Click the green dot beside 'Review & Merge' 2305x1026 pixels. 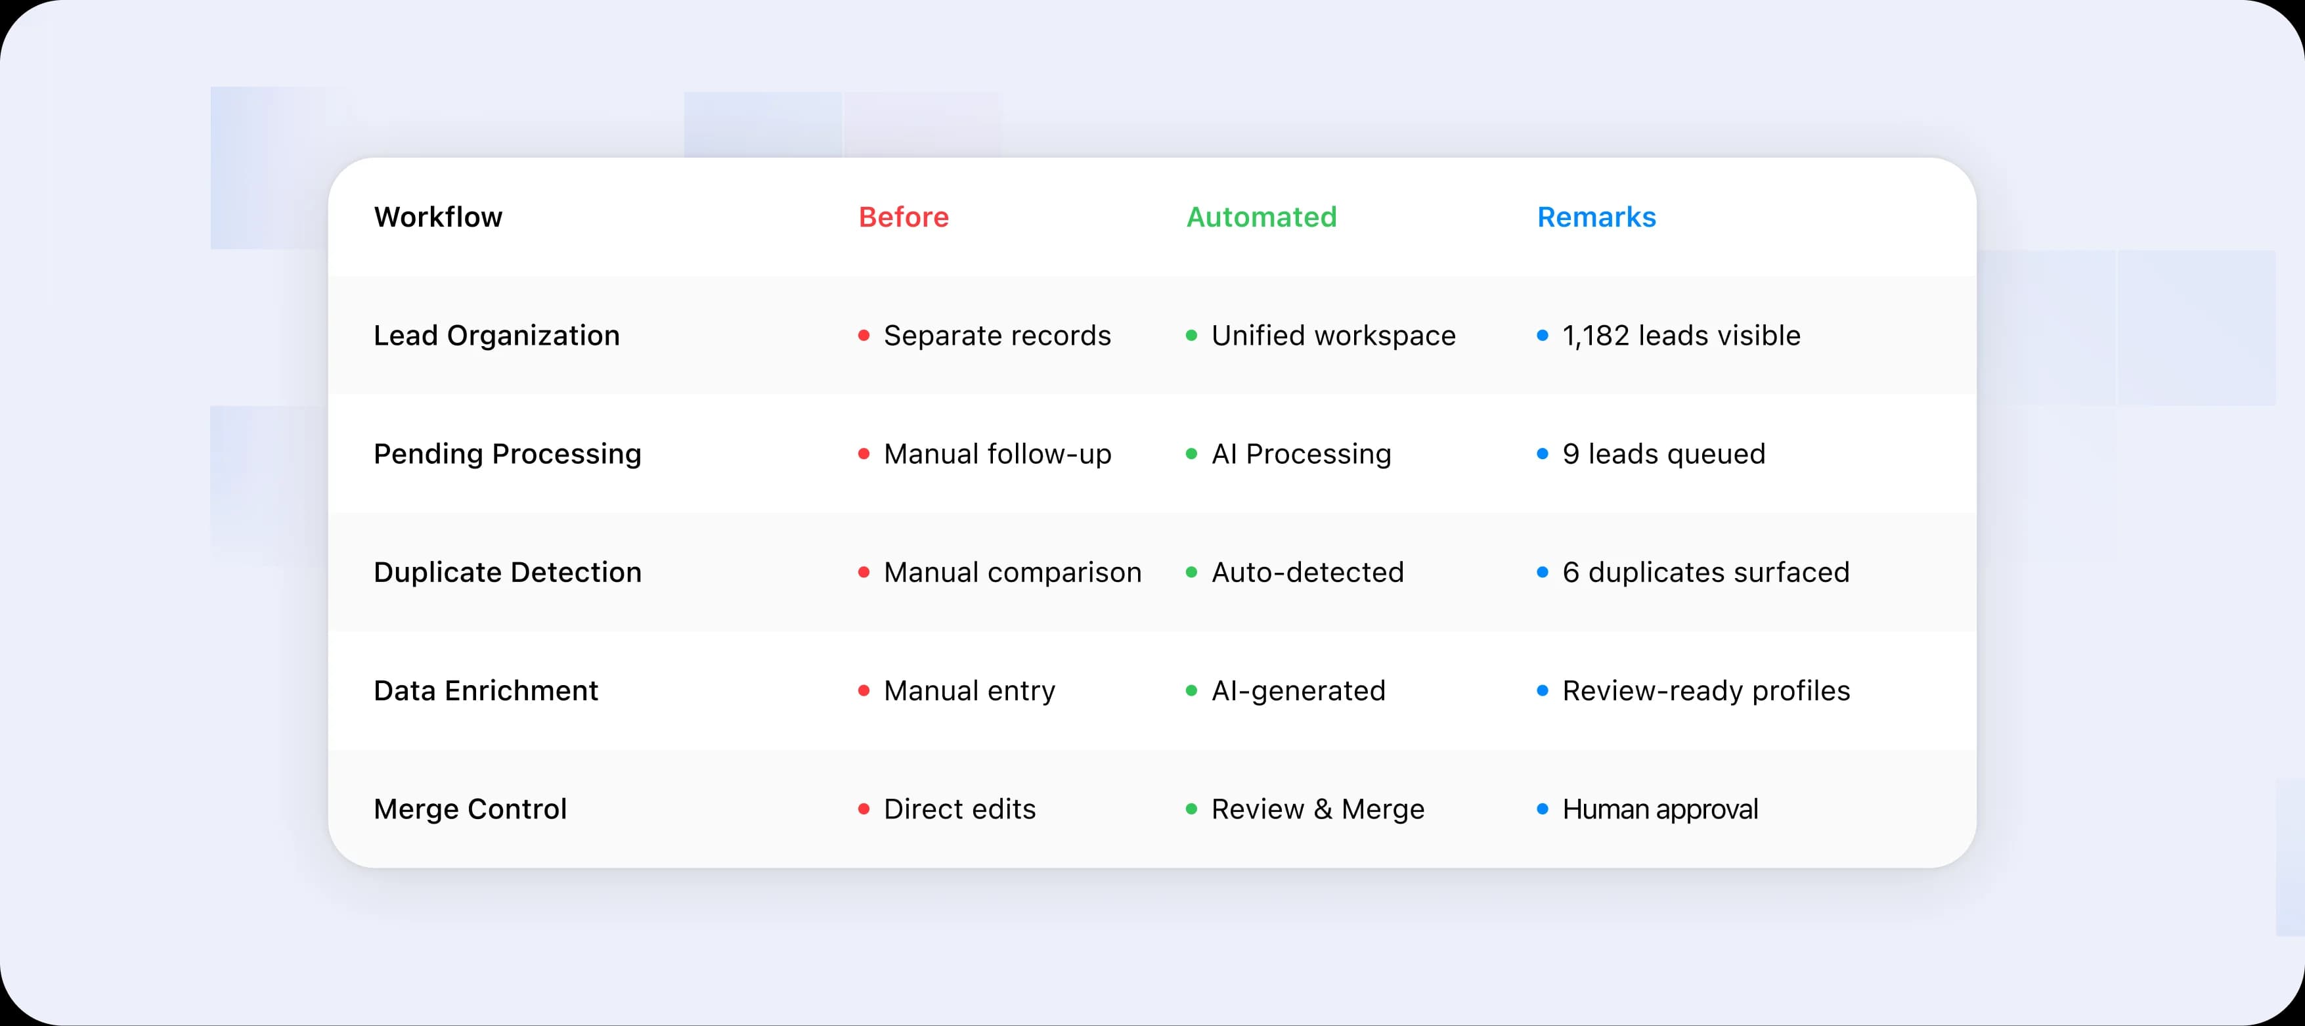click(1191, 809)
